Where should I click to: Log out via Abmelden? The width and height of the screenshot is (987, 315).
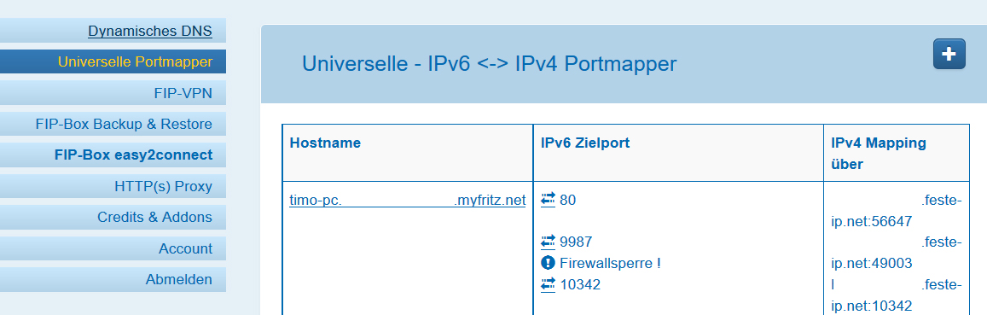[x=113, y=279]
